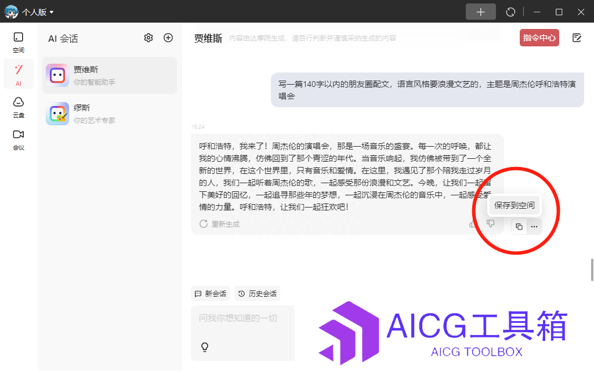
Task: Open the 空间 section in sidebar
Action: (x=18, y=42)
